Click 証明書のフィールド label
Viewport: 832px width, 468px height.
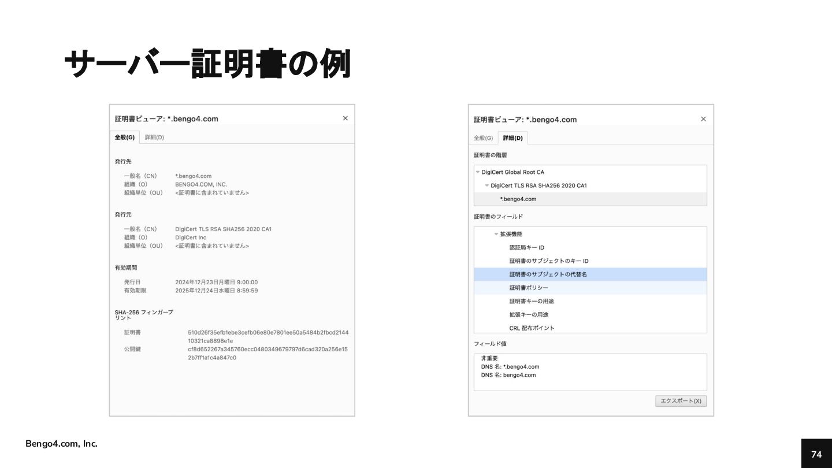click(498, 217)
